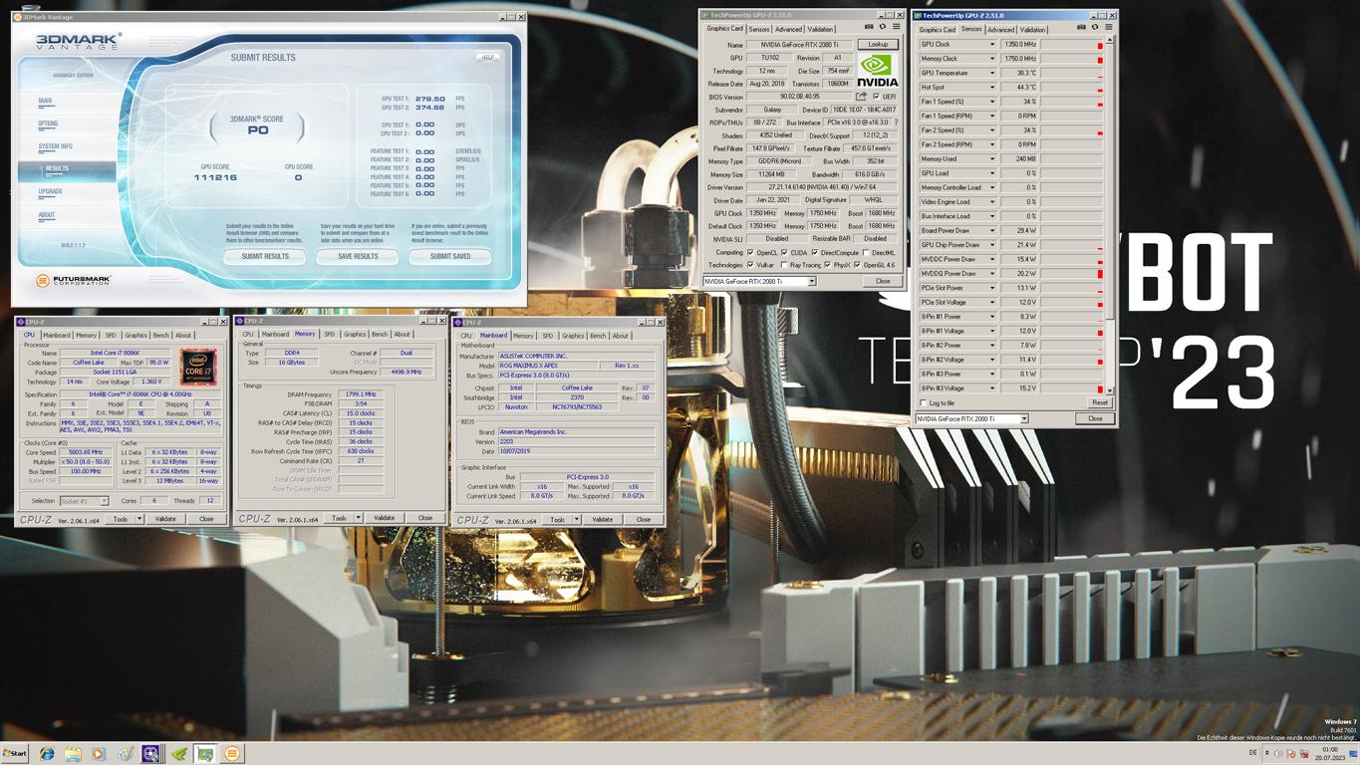Viewport: 1360px width, 765px height.
Task: Click Reset button in GPU-Z Sensors
Action: [x=1100, y=403]
